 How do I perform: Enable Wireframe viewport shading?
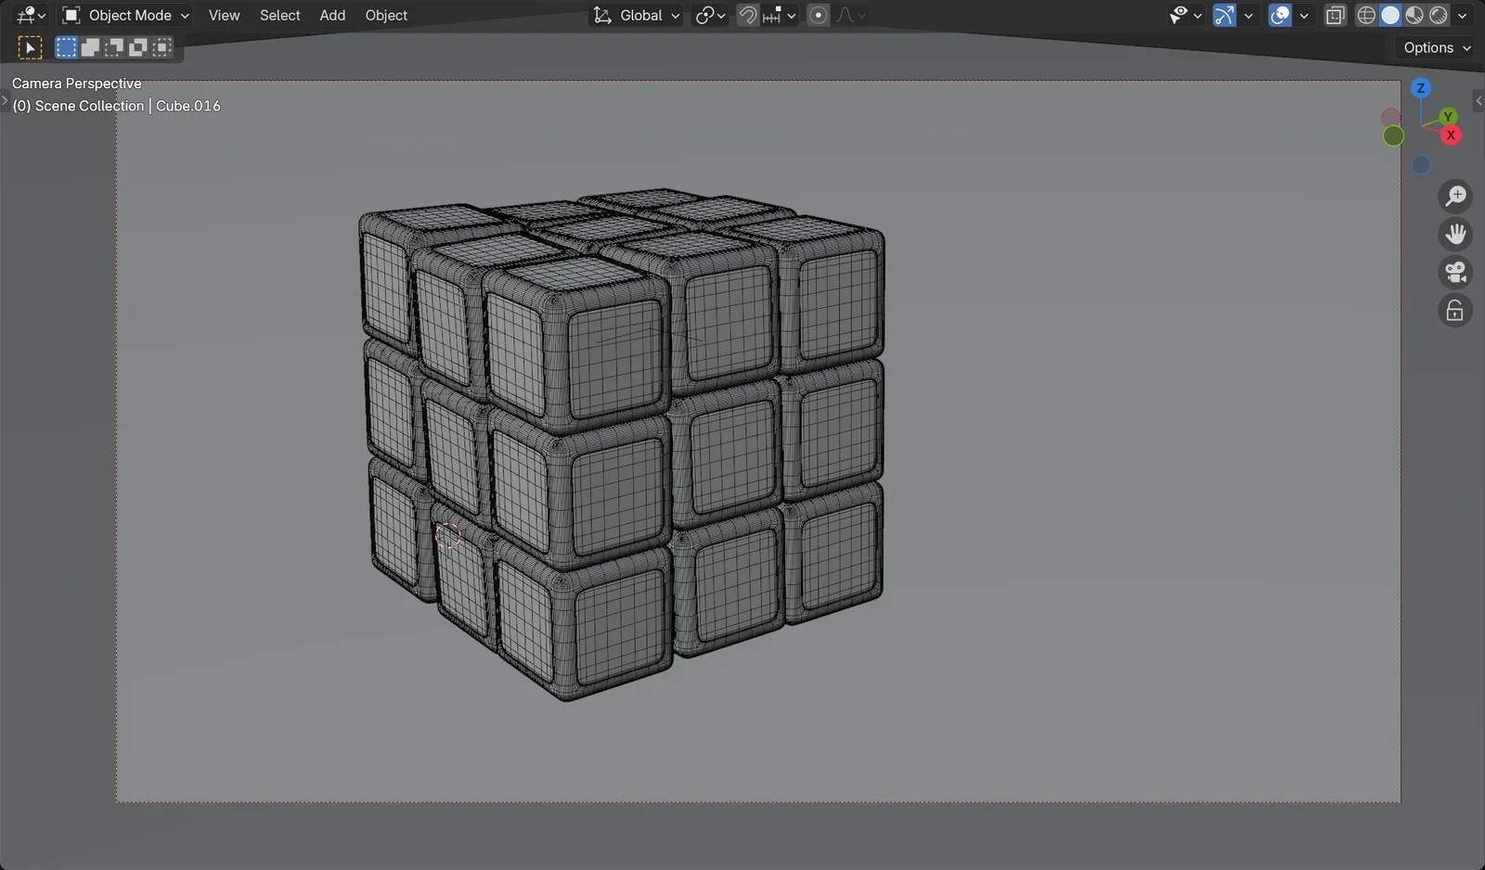1368,15
